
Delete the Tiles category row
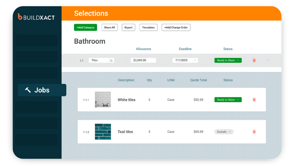pos(254,60)
